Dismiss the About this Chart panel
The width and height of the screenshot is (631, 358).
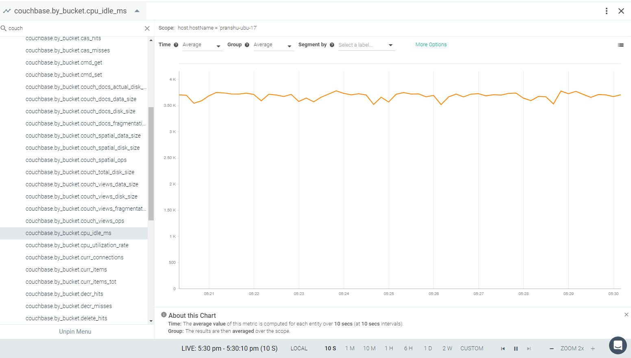coord(626,315)
